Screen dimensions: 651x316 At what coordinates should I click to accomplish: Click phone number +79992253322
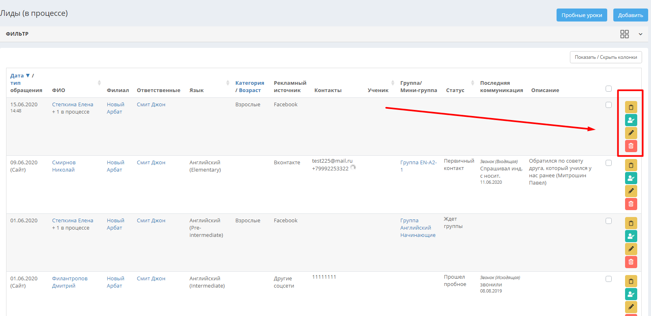(x=330, y=168)
